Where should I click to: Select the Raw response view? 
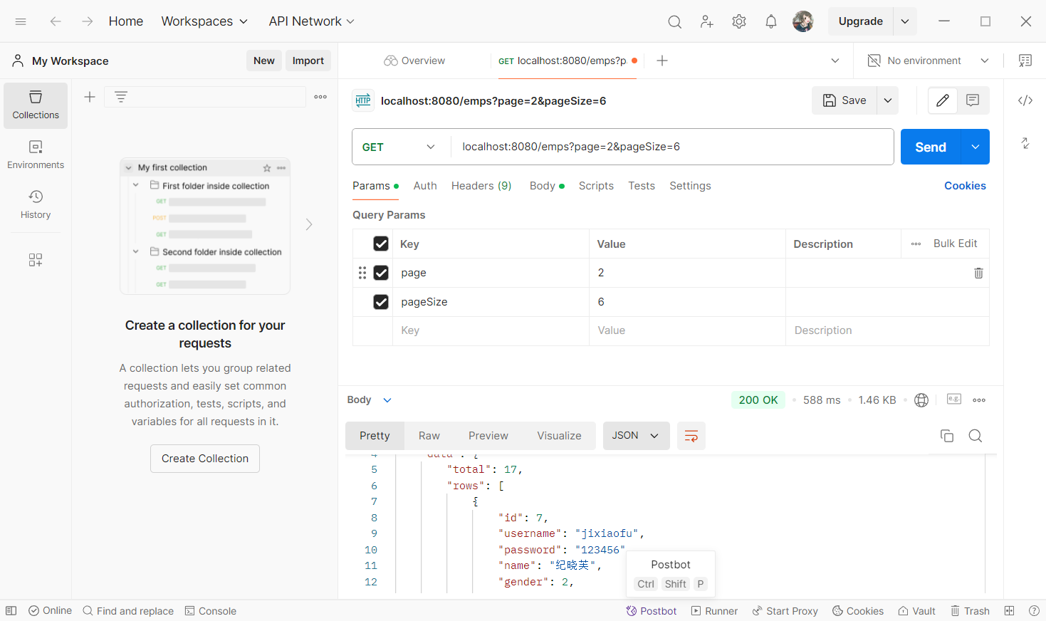click(x=429, y=436)
